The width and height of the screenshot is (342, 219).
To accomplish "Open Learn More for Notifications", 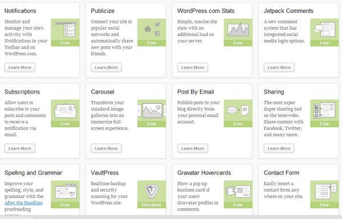I will (19, 67).
